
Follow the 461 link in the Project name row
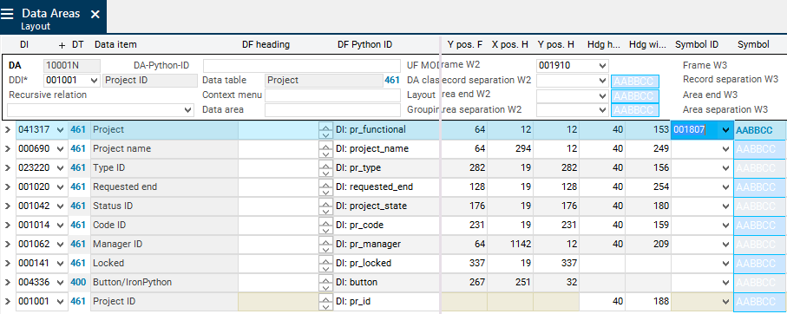(78, 149)
